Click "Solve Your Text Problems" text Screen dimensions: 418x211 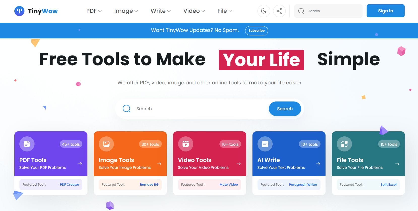click(x=281, y=168)
